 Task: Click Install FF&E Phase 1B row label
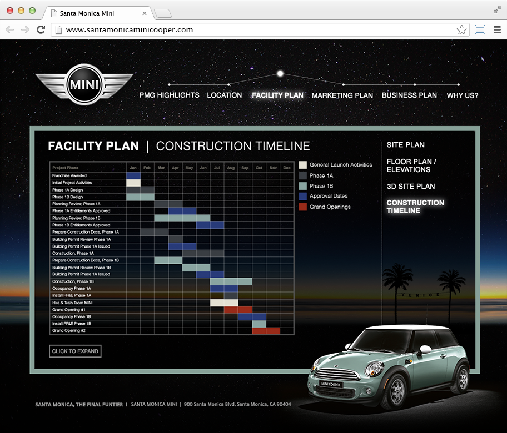pos(72,324)
